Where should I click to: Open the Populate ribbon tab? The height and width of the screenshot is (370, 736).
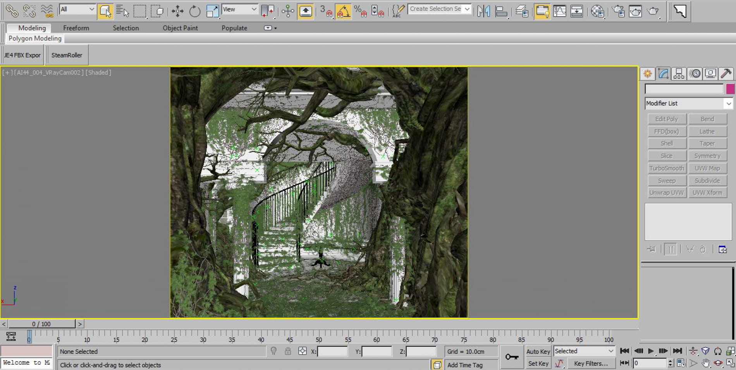click(234, 28)
